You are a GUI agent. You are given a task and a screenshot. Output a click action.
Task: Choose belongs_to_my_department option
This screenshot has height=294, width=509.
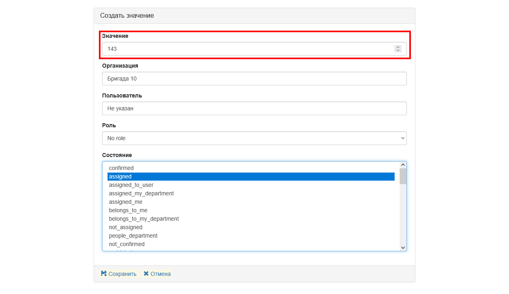coord(144,219)
